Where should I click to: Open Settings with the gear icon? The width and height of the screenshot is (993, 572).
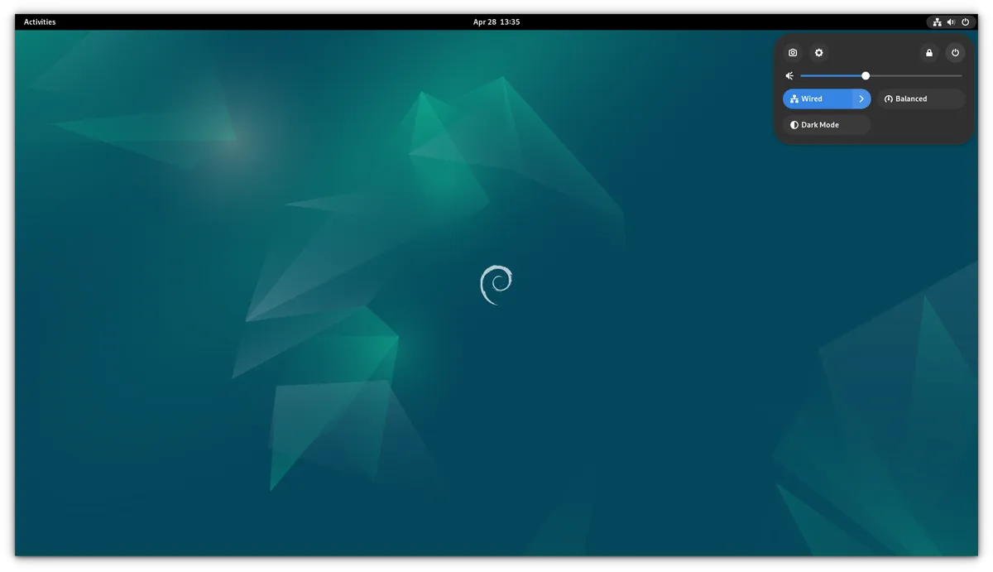(x=818, y=52)
